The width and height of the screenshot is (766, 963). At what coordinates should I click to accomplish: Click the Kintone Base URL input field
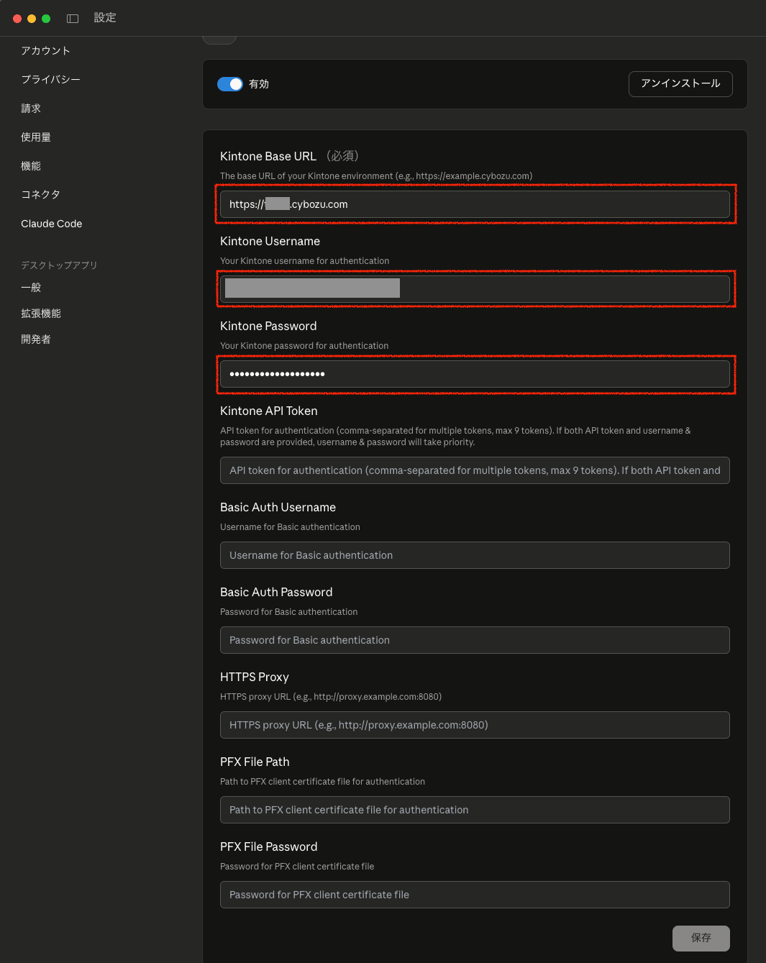pos(475,204)
